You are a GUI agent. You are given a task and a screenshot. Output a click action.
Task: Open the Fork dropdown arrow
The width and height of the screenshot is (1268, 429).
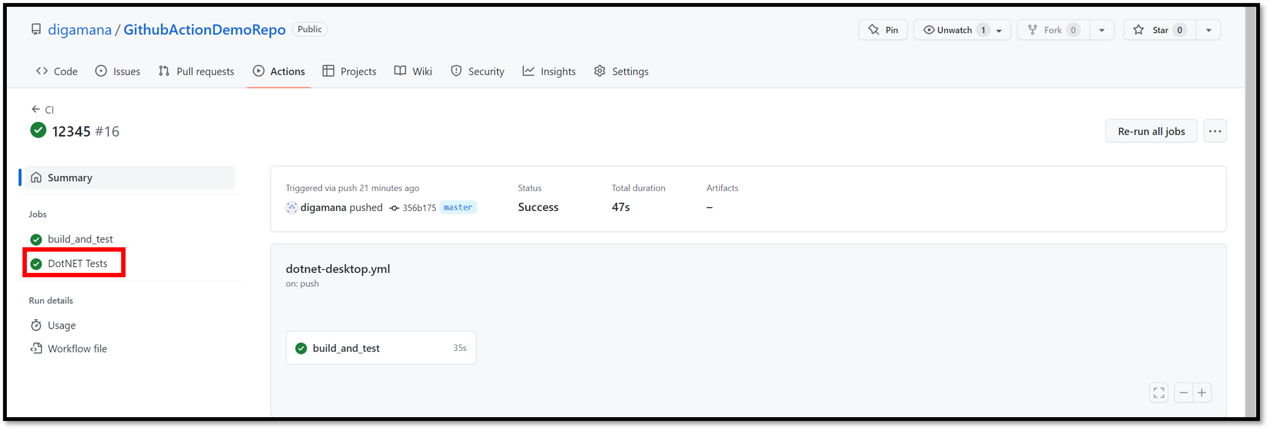(1102, 30)
